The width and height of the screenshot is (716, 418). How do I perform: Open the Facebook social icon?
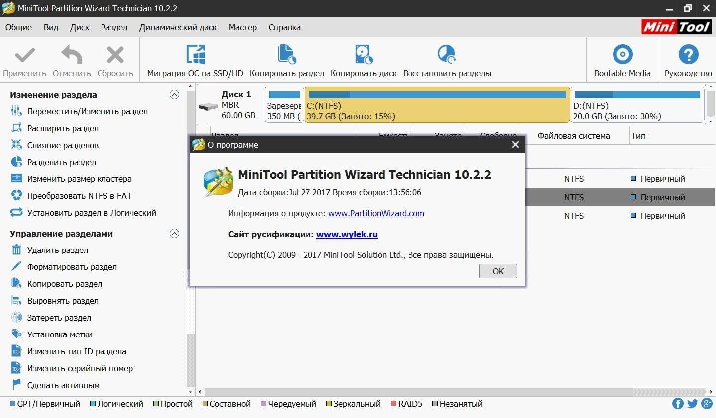tap(678, 404)
